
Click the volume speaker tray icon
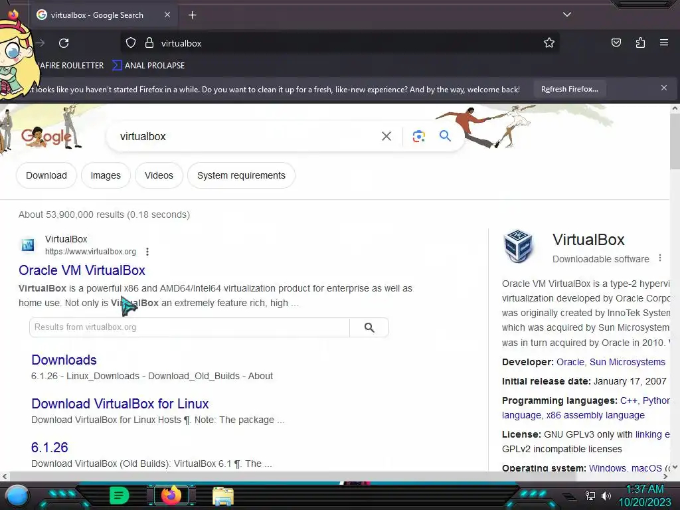606,495
